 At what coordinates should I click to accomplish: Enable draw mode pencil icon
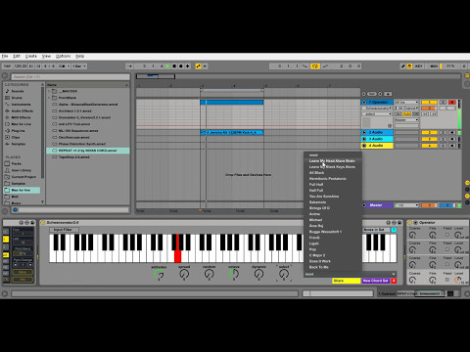[x=403, y=66]
